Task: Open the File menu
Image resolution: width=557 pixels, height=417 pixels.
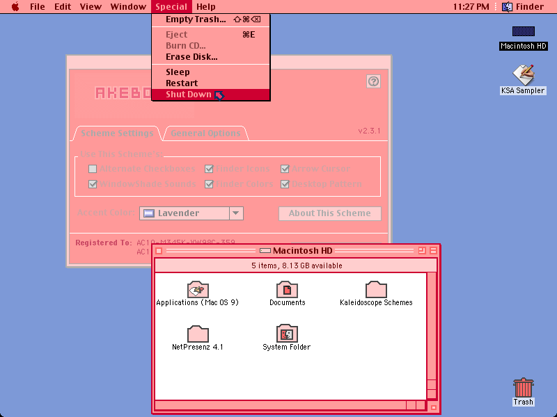Action: click(38, 6)
